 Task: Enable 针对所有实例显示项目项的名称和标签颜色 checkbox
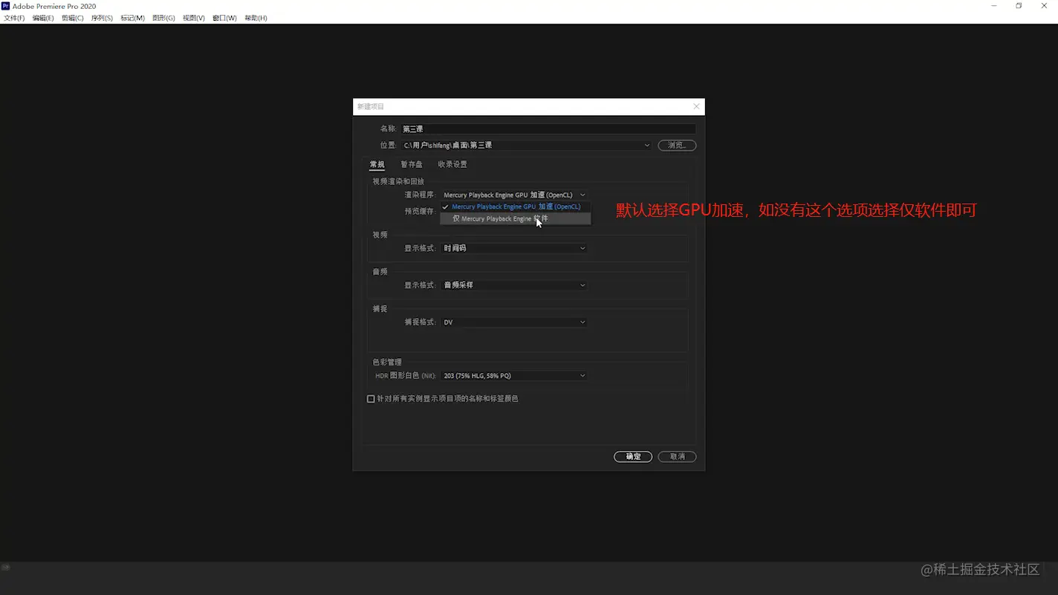pyautogui.click(x=371, y=399)
